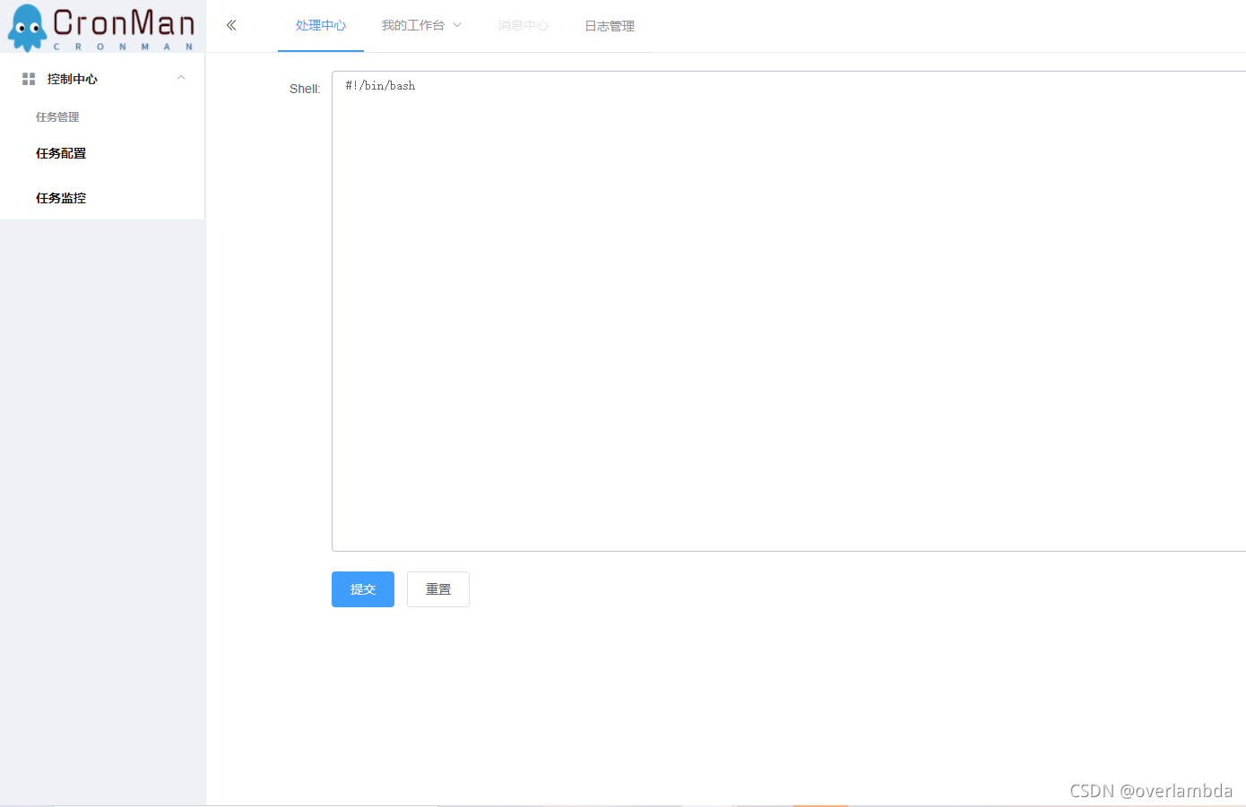Open the 日志管理 tab
The image size is (1246, 807).
click(x=610, y=26)
